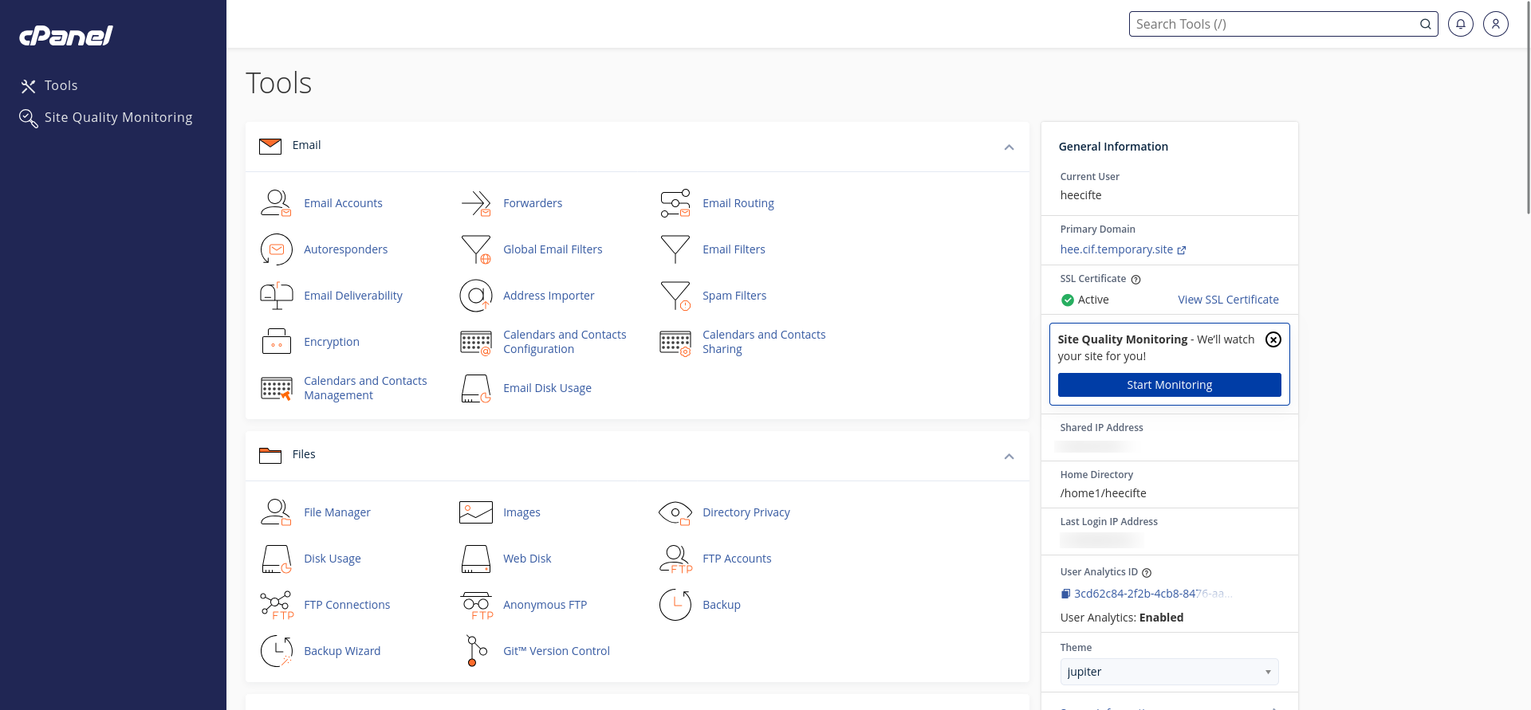Open the View SSL Certificate link
This screenshot has width=1531, height=710.
pyautogui.click(x=1228, y=300)
